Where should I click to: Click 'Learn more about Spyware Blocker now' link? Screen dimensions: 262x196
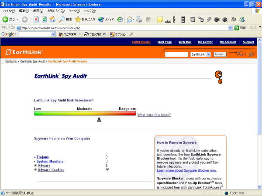pyautogui.click(x=186, y=170)
